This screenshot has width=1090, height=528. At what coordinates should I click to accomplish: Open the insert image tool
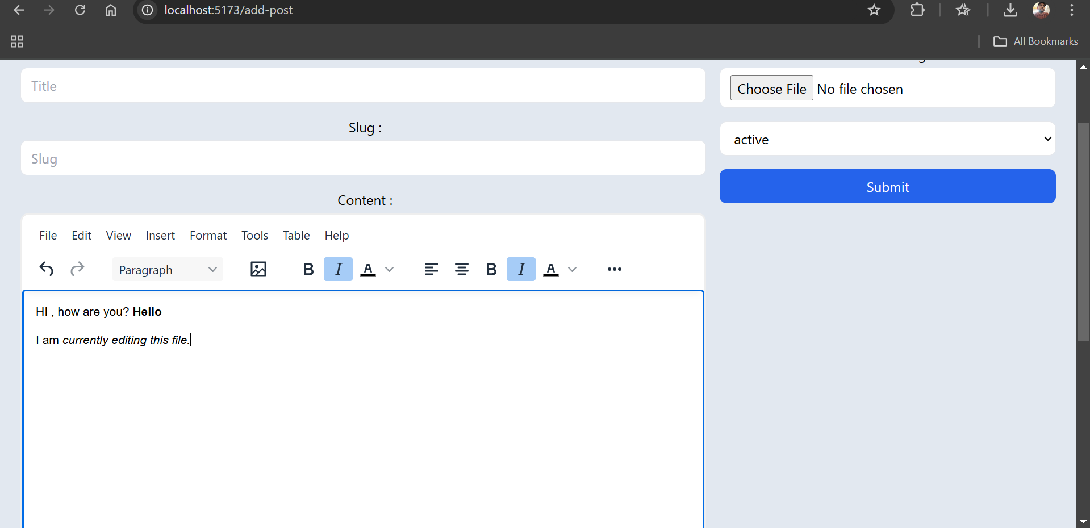(x=258, y=269)
